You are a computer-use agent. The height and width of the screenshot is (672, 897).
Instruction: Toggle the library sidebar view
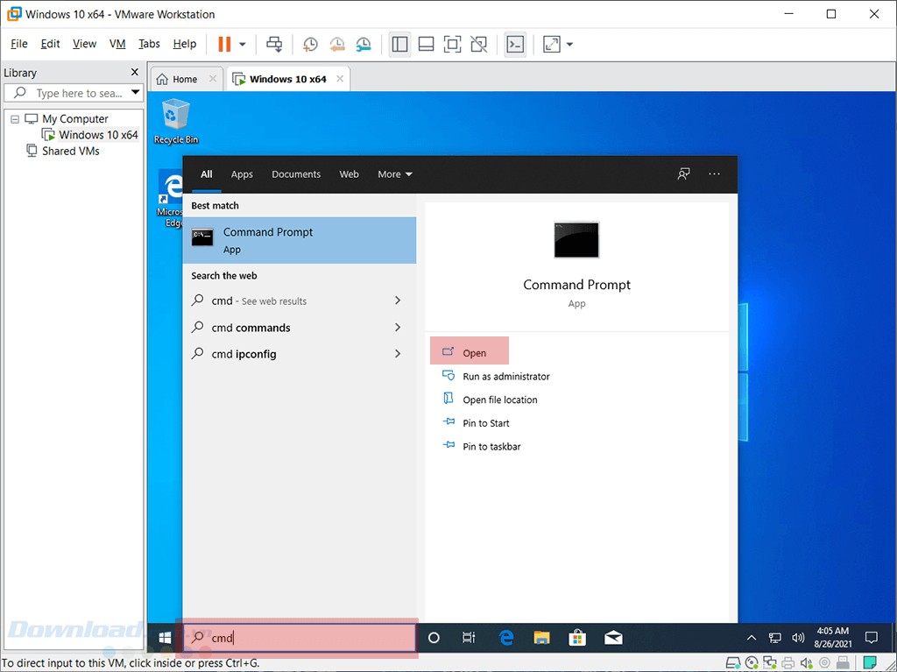[x=400, y=44]
